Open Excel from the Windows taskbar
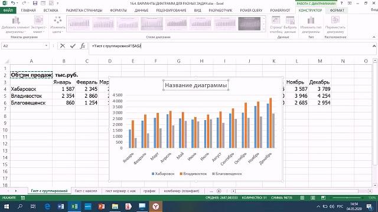Screen dimensions: 378x212 (74, 206)
